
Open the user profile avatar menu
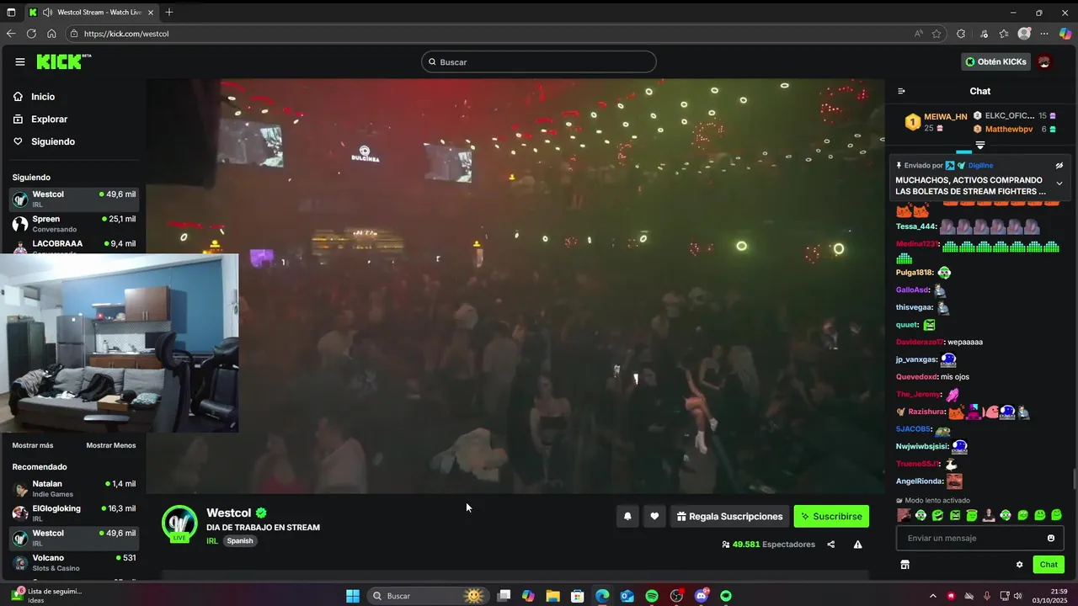tap(1044, 61)
